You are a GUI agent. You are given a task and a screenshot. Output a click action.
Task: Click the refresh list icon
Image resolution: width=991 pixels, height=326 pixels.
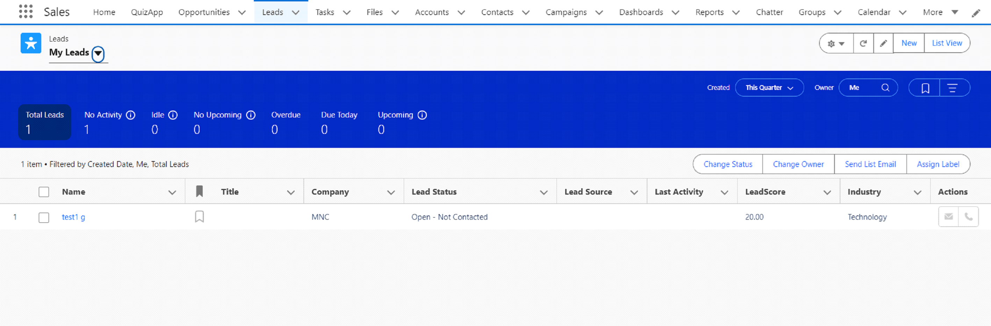pyautogui.click(x=863, y=43)
